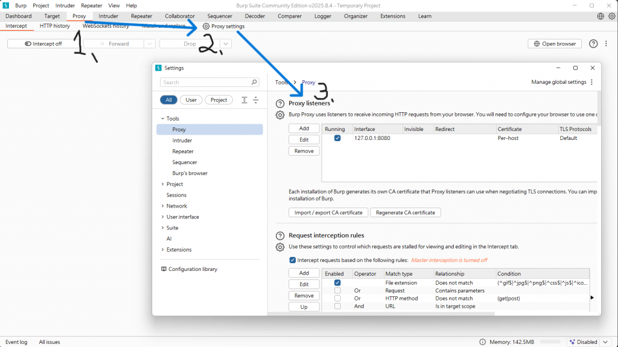Select the Project settings filter

tap(218, 100)
